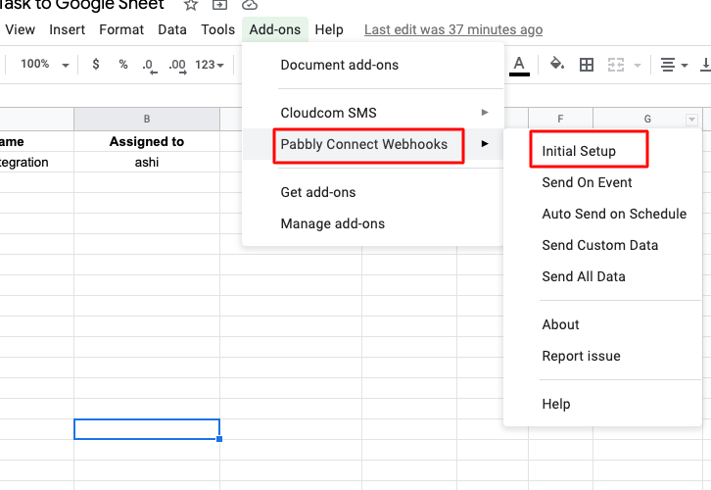Viewport: 711px width, 490px height.
Task: Open merge cells dropdown arrow
Action: pyautogui.click(x=638, y=66)
